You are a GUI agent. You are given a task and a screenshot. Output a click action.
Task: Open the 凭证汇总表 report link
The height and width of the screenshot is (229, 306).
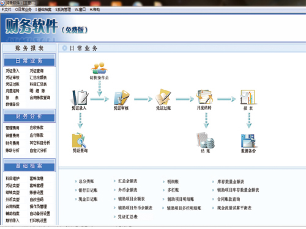[x=128, y=217]
